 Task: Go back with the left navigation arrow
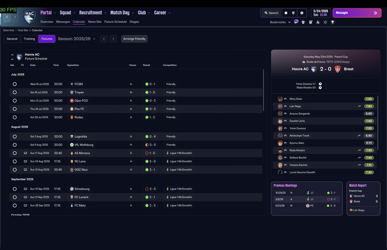click(7, 17)
